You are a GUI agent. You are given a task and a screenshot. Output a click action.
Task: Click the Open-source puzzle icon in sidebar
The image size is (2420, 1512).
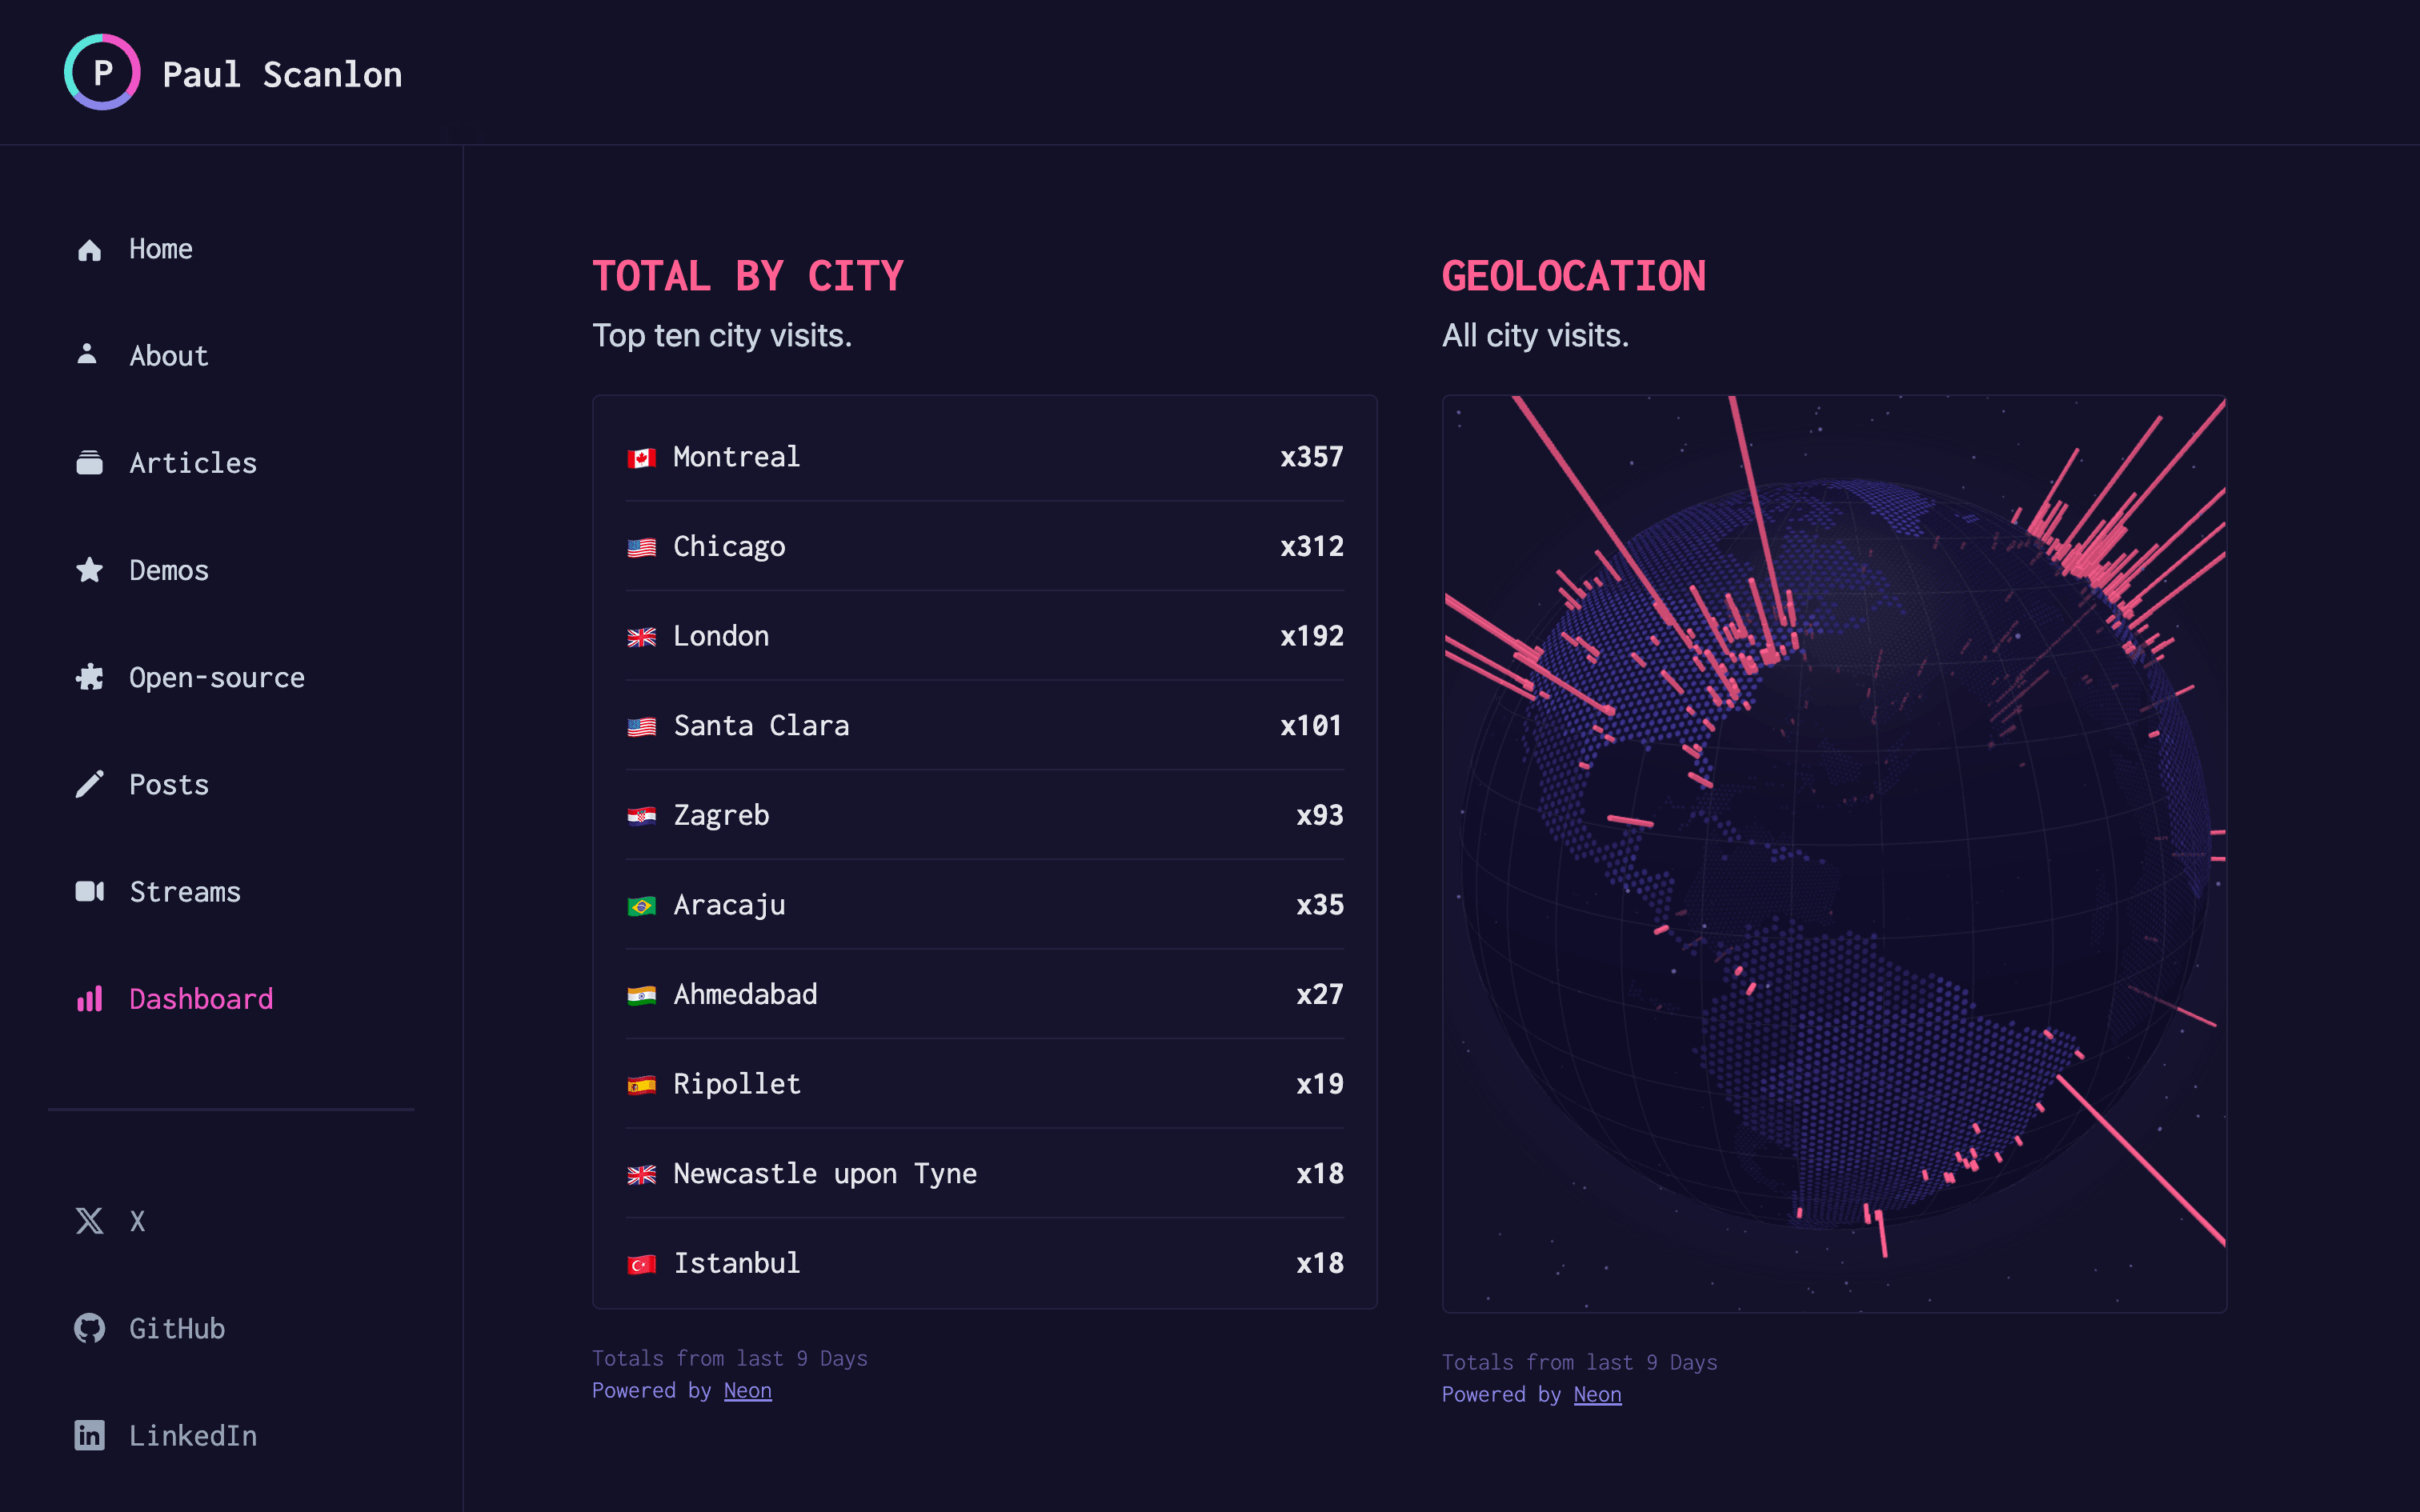[90, 676]
